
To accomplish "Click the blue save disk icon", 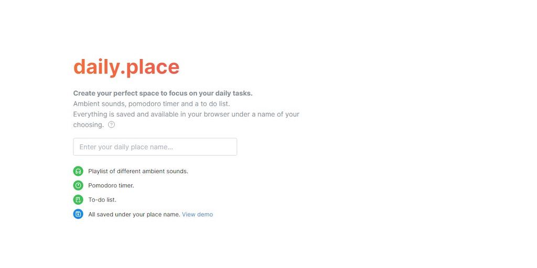I will 78,214.
